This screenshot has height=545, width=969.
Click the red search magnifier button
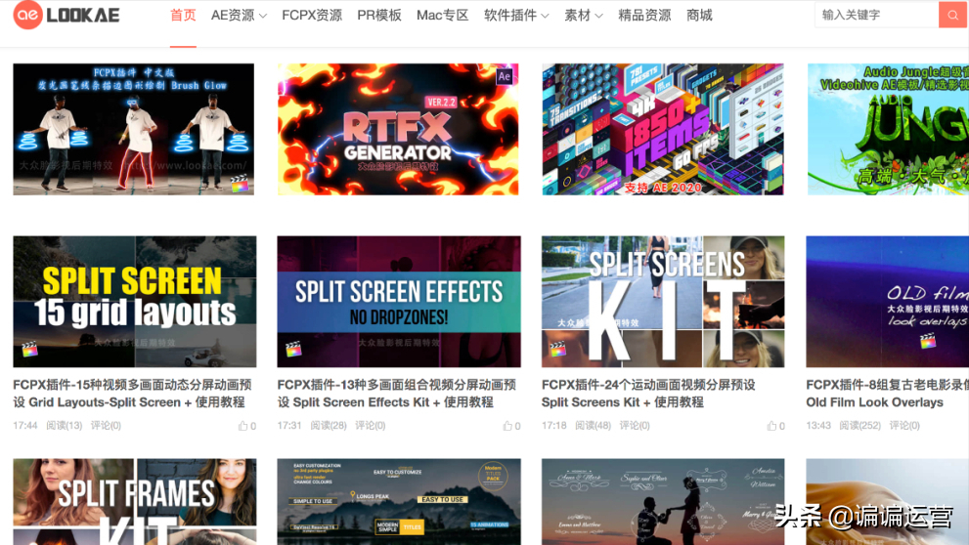[953, 15]
